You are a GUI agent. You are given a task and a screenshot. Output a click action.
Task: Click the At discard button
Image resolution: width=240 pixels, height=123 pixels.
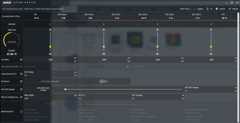(209, 9)
